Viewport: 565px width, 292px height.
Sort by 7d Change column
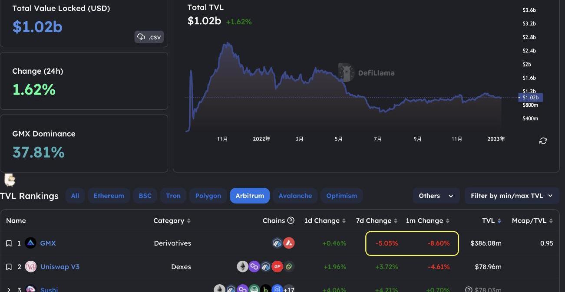pyautogui.click(x=377, y=221)
